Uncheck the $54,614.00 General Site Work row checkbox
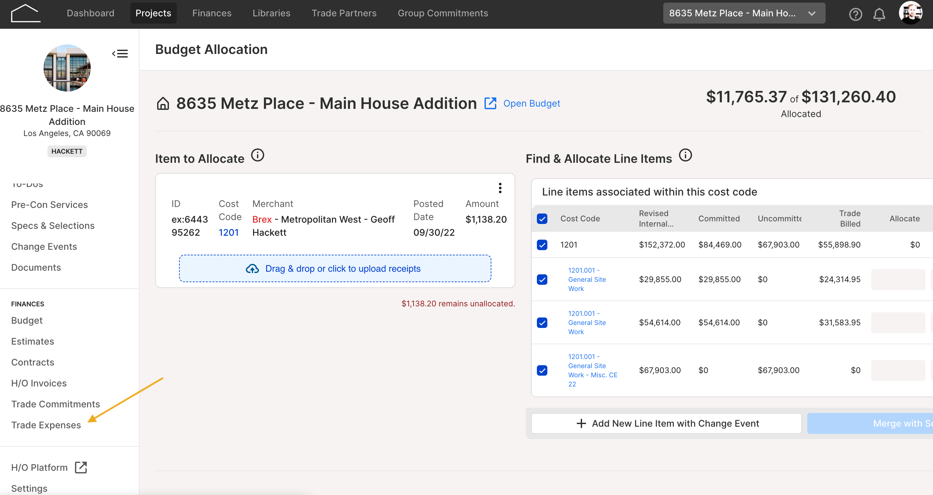 542,322
